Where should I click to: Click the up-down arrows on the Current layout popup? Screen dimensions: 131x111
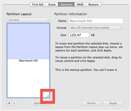pos(48,20)
